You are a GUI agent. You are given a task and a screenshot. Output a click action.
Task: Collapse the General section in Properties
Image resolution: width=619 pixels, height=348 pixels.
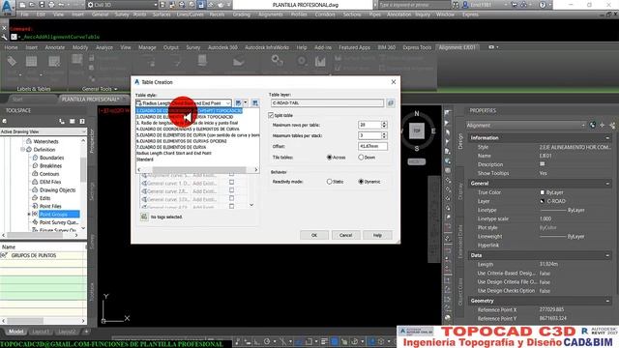[606, 183]
